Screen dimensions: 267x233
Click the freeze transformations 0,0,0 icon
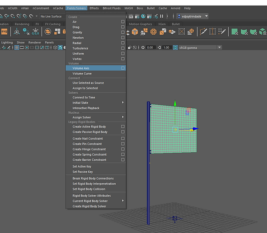(x=36, y=32)
